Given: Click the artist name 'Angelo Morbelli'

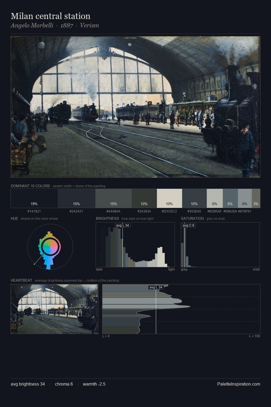Looking at the screenshot, I should (32, 26).
